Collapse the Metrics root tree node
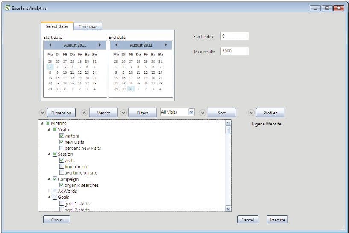This screenshot has width=349, height=233. 42,123
